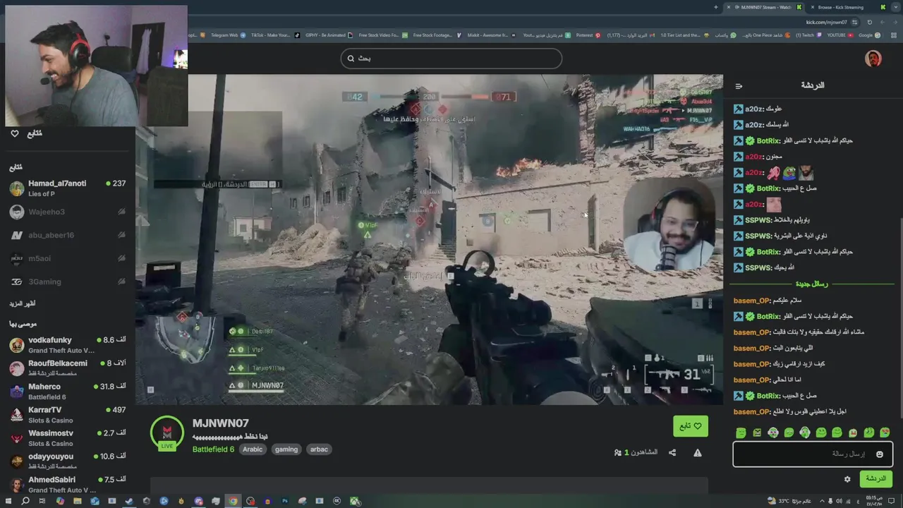Jump to new messages divider in chat
The image size is (903, 508).
click(812, 284)
